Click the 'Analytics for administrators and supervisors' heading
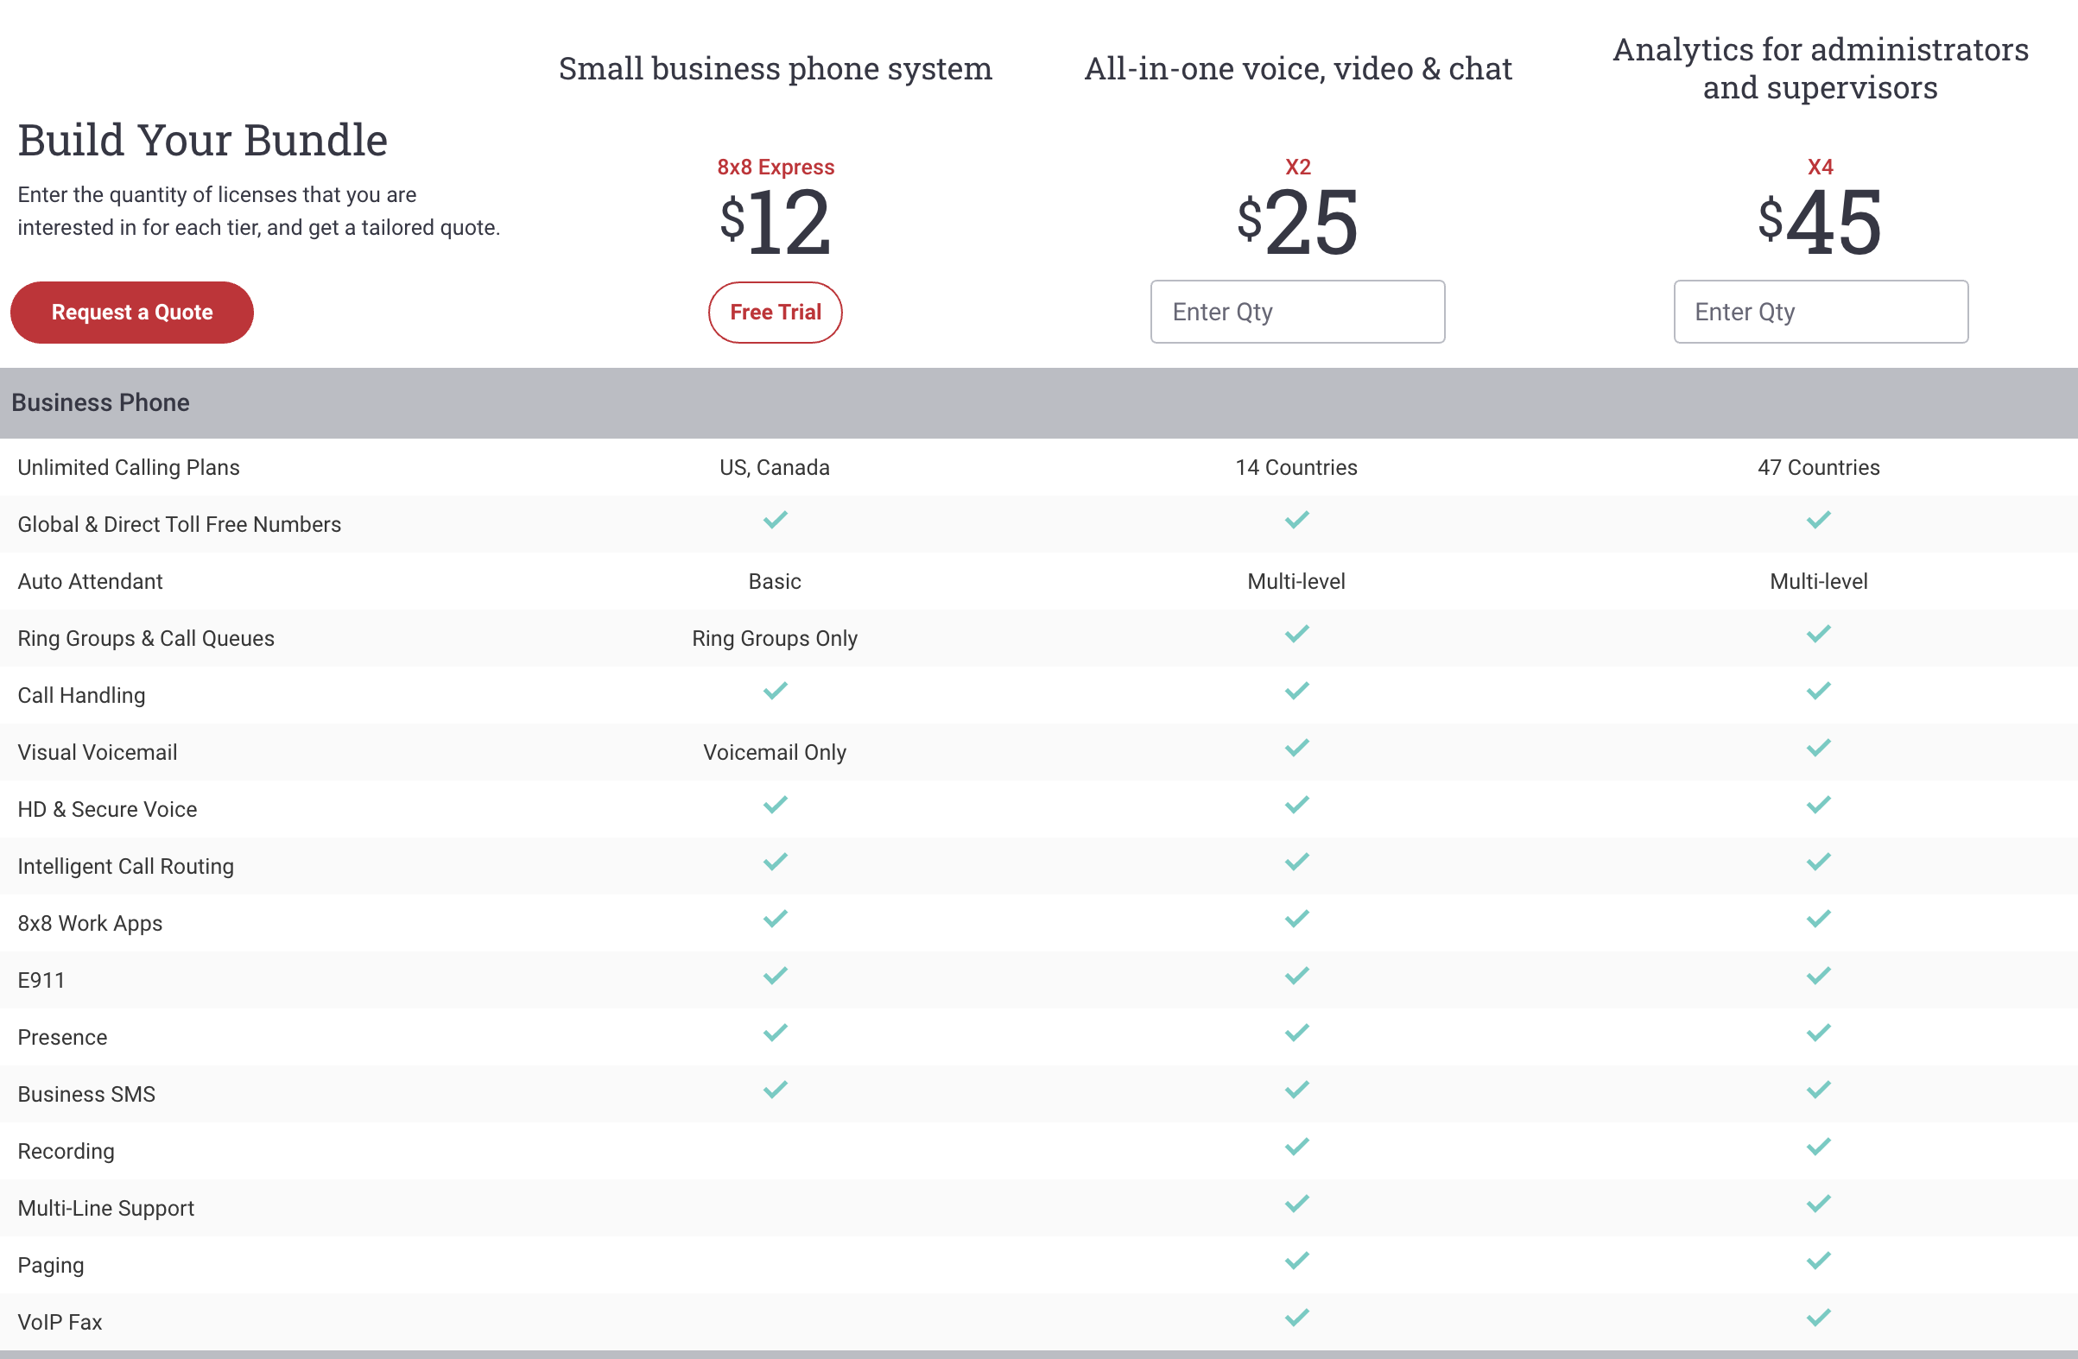The width and height of the screenshot is (2078, 1359). (x=1821, y=68)
